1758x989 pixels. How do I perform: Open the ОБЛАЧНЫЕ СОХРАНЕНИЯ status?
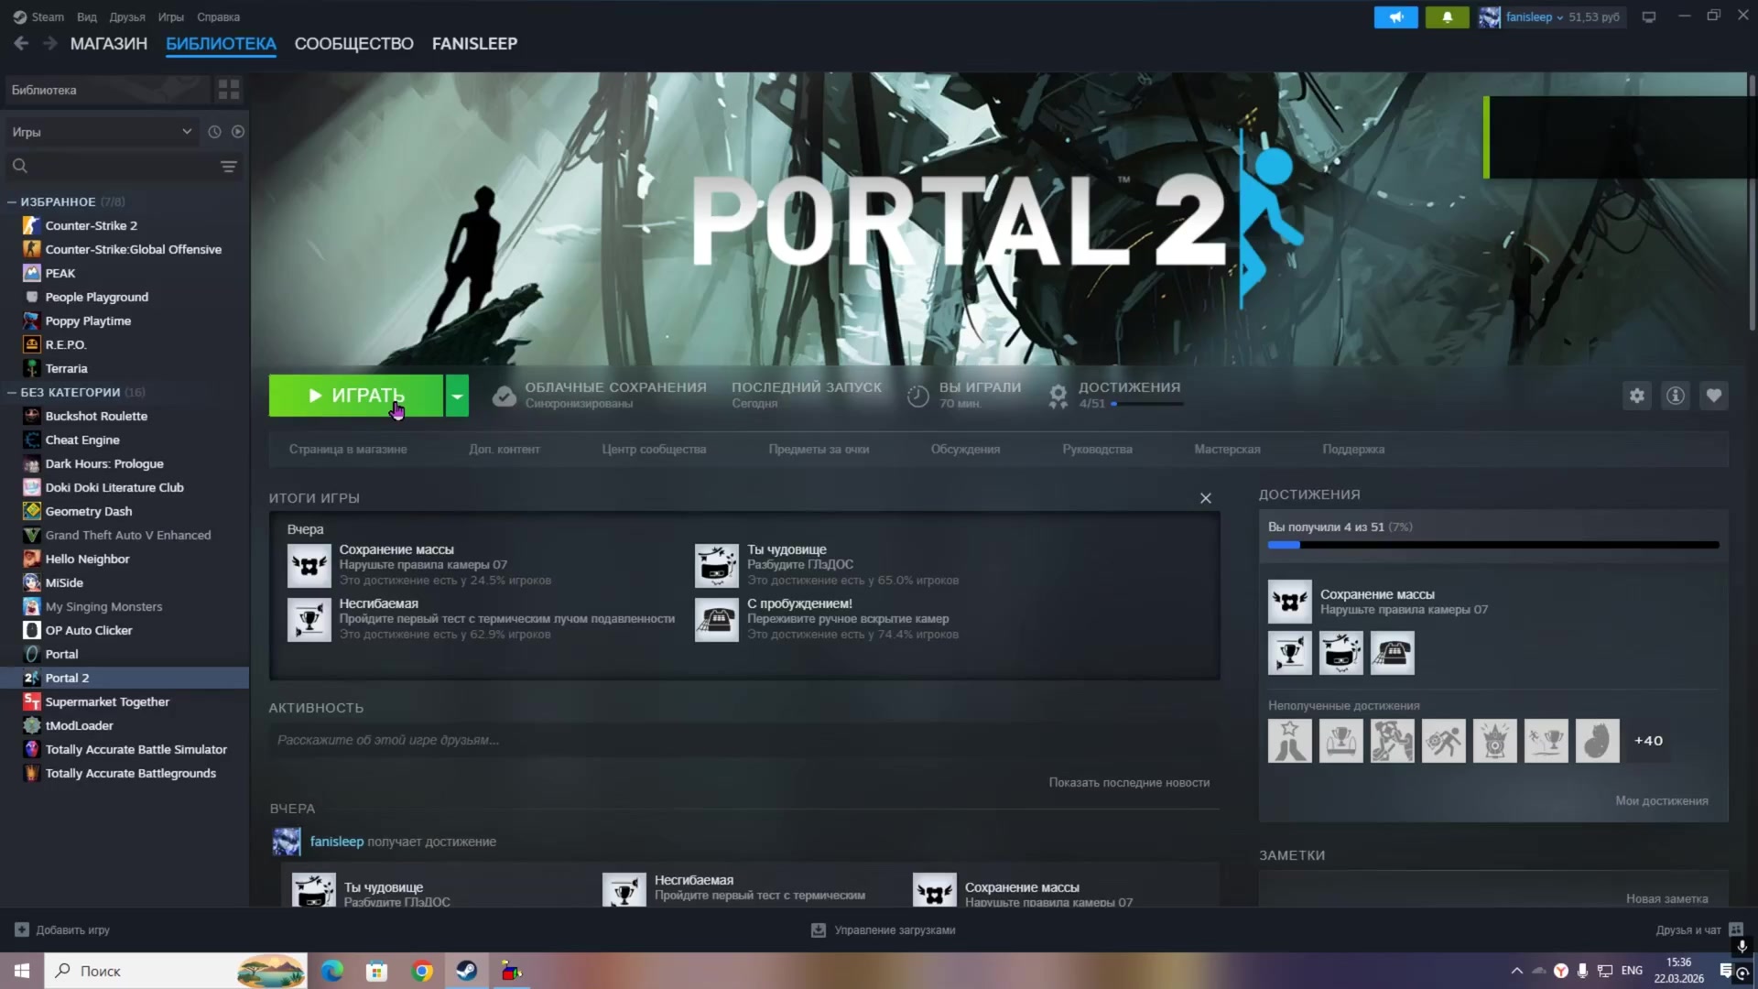coord(600,395)
